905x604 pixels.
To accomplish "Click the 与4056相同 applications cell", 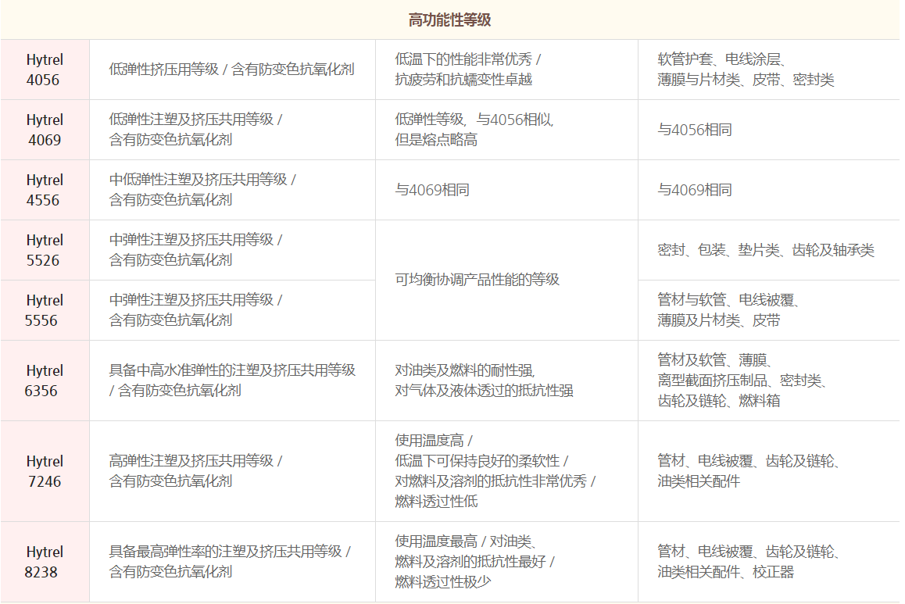I will click(695, 130).
